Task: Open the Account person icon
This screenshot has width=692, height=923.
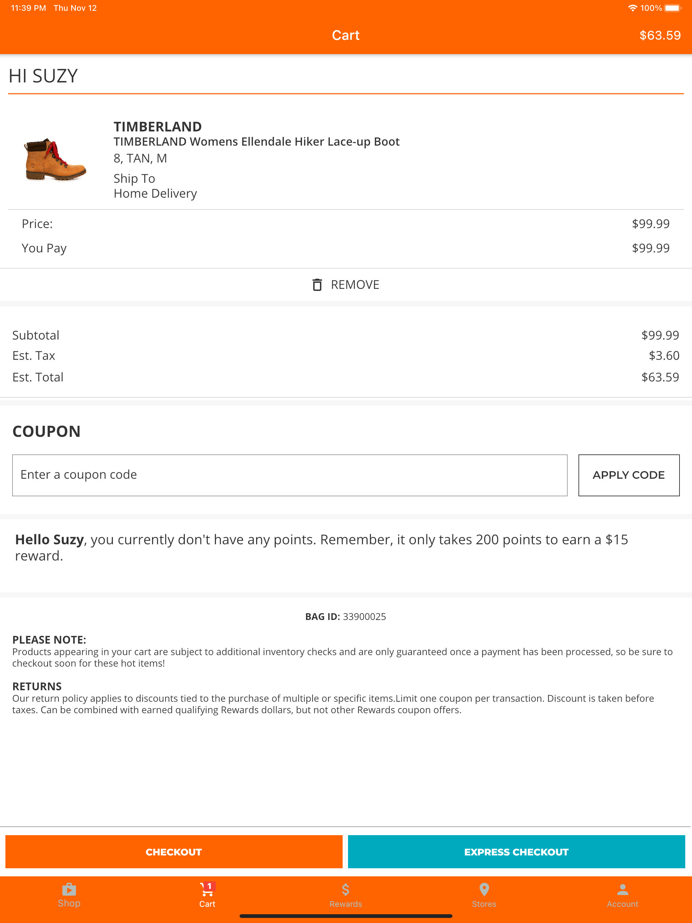Action: click(x=622, y=889)
